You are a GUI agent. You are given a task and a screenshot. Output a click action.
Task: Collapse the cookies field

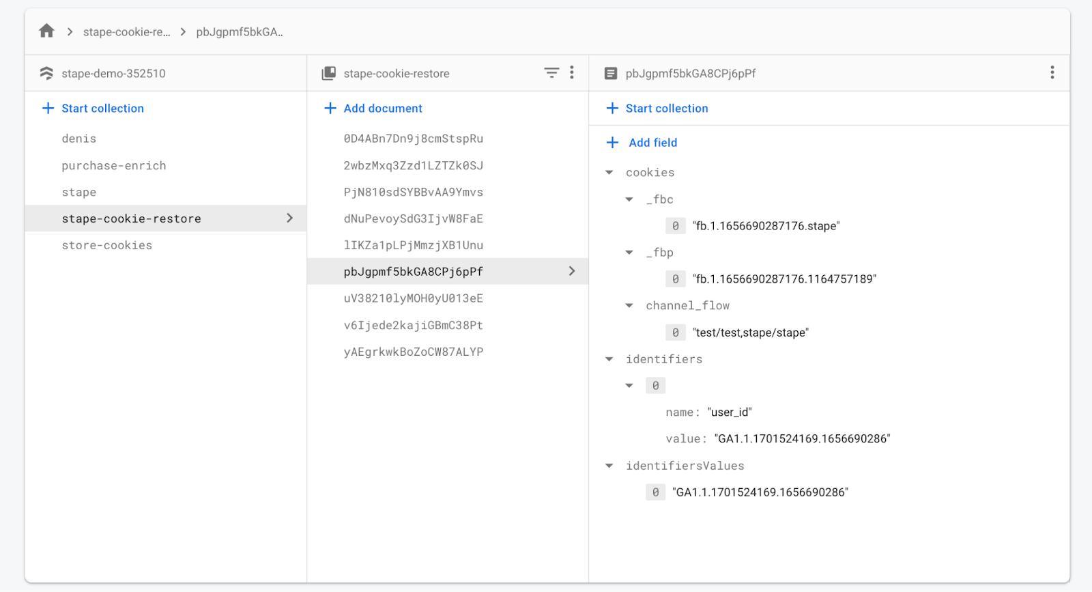(609, 173)
